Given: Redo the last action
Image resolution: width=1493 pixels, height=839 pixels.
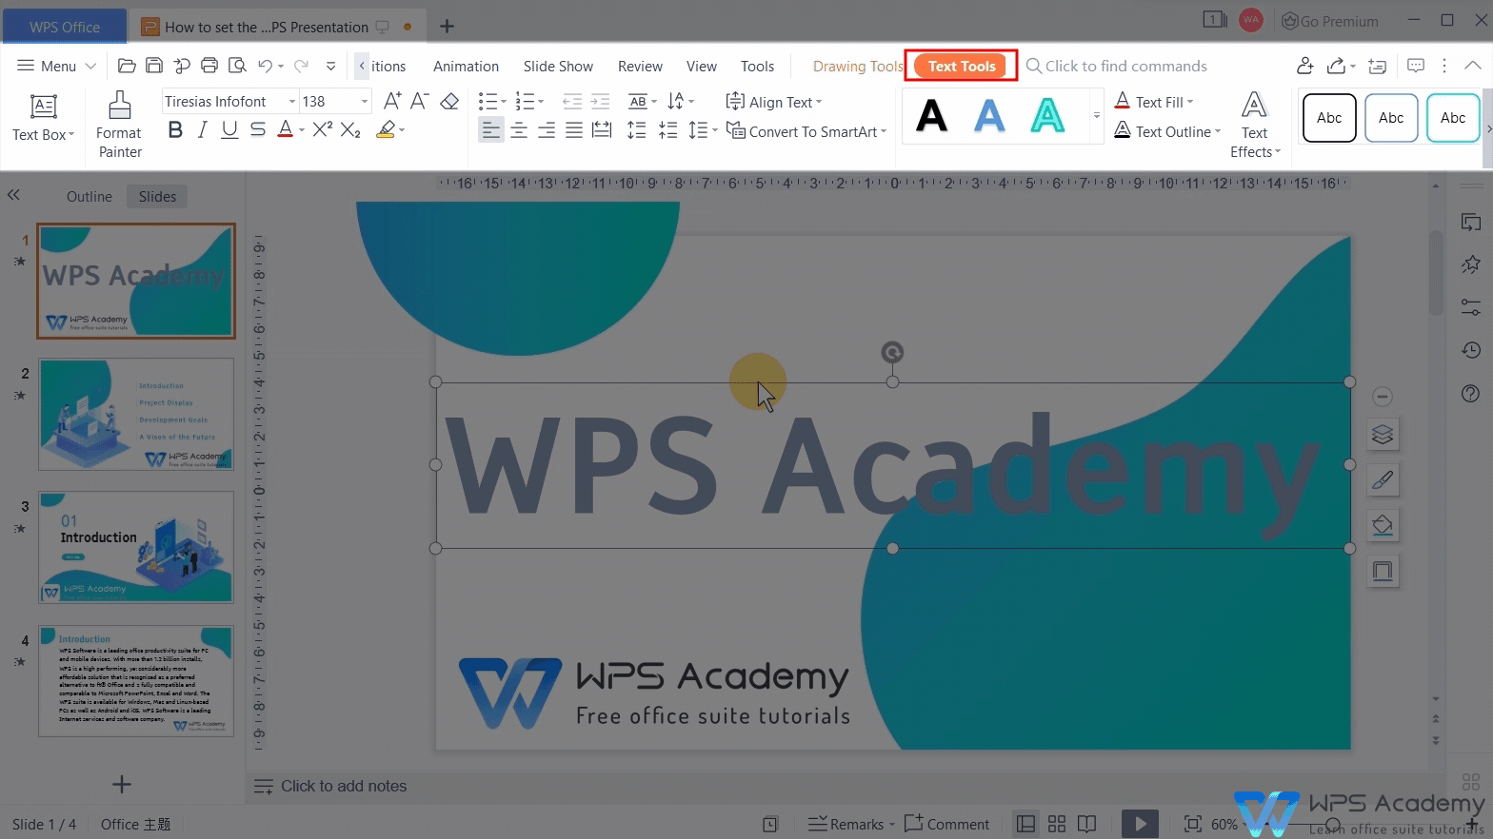Looking at the screenshot, I should point(301,66).
